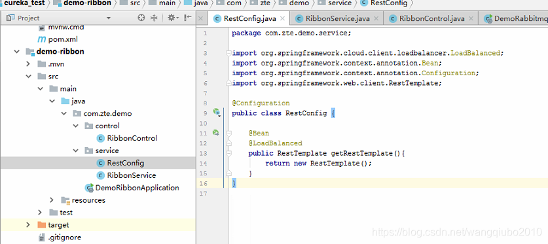Collapse the com.zte.demo package
548x244 pixels.
64,113
